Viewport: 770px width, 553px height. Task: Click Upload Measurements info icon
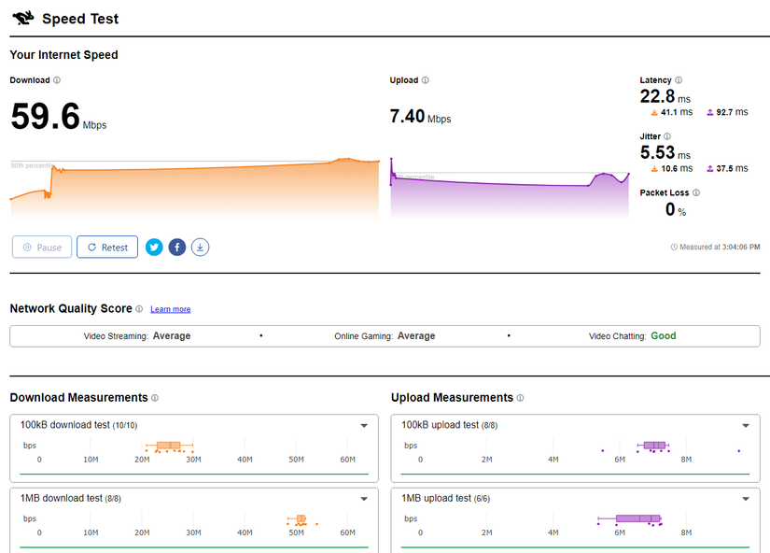point(520,398)
